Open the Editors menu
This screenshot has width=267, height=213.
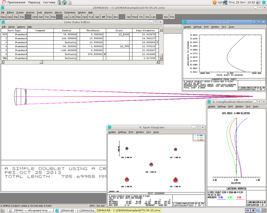(x=10, y=13)
